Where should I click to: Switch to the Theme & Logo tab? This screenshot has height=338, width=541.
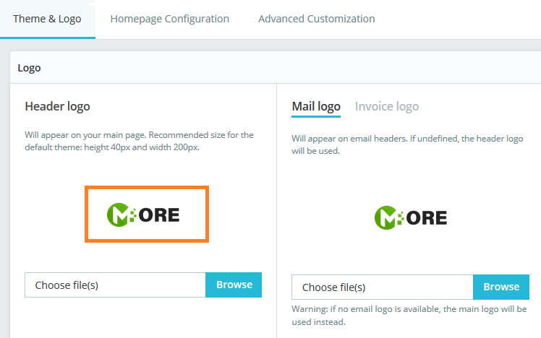click(x=47, y=19)
